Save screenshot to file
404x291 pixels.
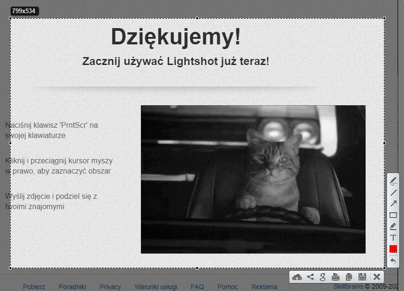[x=362, y=277]
